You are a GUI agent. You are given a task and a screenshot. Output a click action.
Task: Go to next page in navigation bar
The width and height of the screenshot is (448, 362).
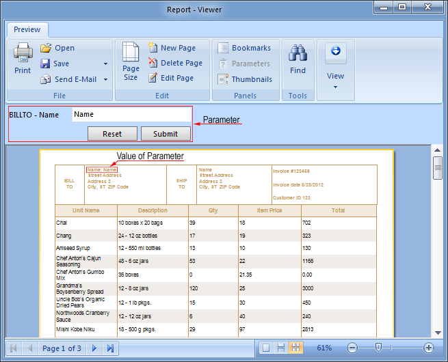[94, 348]
